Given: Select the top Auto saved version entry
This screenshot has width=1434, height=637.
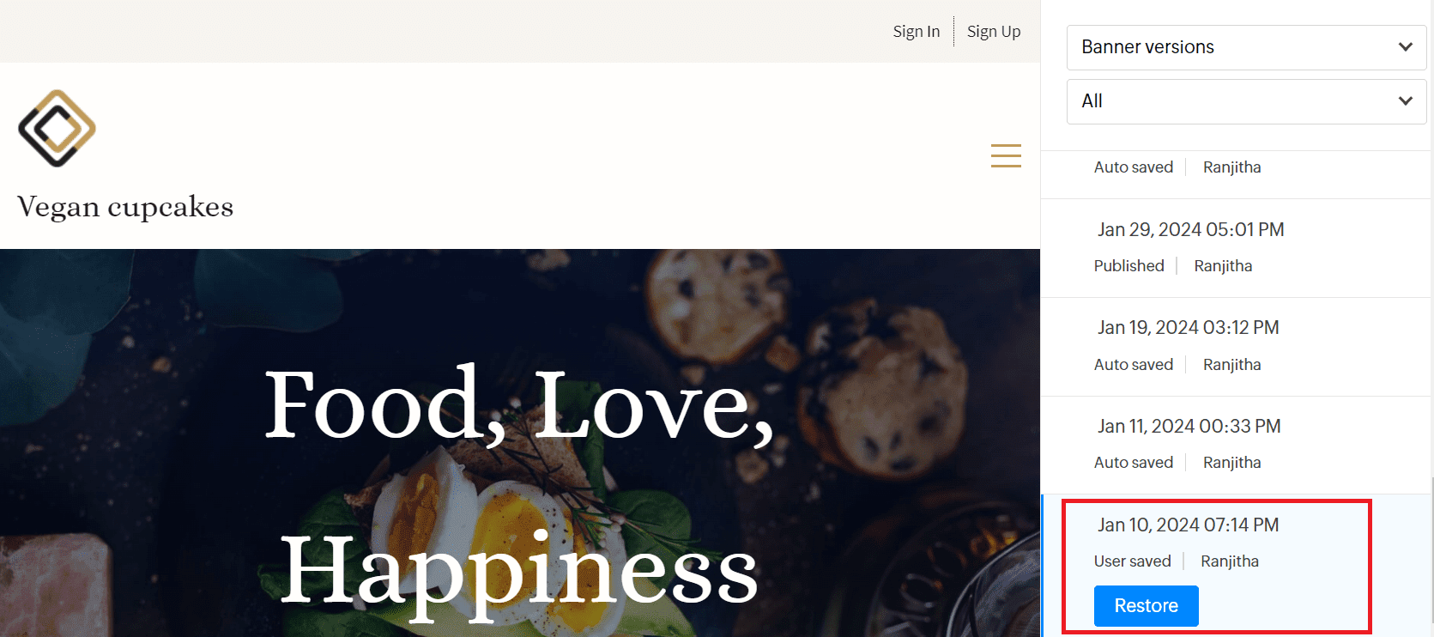Looking at the screenshot, I should [1237, 174].
